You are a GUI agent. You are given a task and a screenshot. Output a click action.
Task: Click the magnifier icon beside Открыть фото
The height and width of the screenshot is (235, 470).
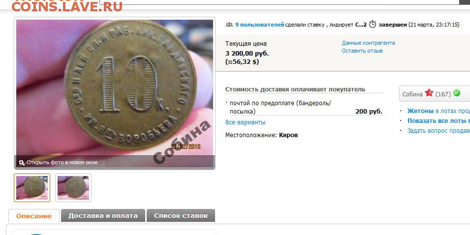tap(22, 163)
